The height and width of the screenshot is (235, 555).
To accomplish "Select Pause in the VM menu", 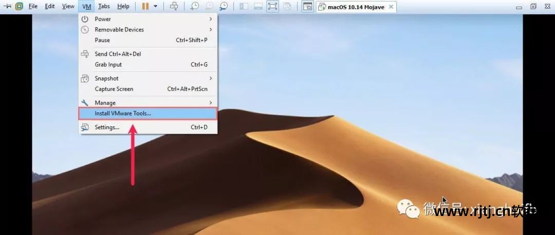I will point(147,41).
